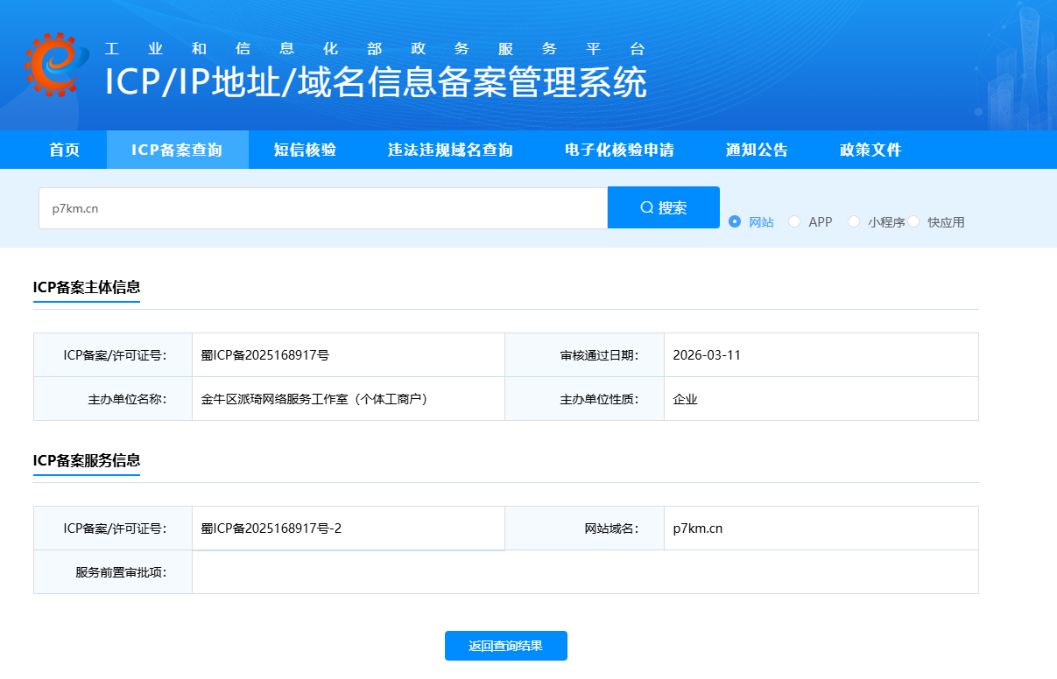Click the magnifier icon in 搜索 button

point(647,207)
